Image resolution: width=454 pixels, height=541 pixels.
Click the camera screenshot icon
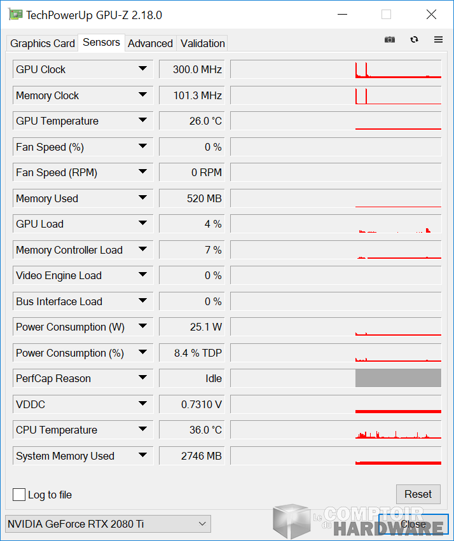click(389, 39)
